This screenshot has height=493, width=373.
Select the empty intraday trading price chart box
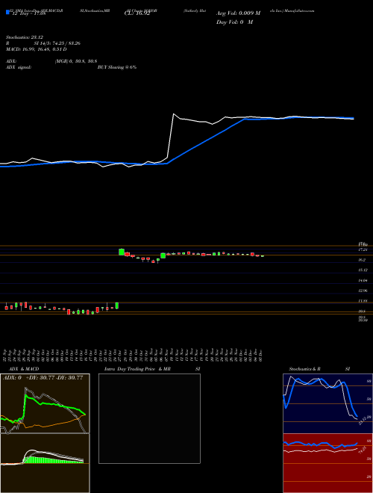[149, 418]
